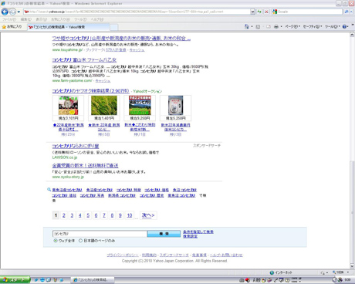Focus the Google search box in toolbar
The height and width of the screenshot is (284, 355).
[x=309, y=12]
